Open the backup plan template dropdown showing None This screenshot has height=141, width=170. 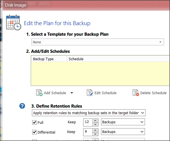point(98,42)
